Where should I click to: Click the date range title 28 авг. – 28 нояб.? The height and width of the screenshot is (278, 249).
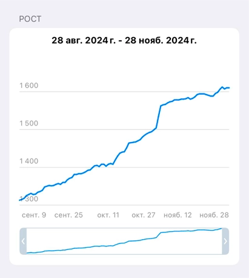point(124,40)
